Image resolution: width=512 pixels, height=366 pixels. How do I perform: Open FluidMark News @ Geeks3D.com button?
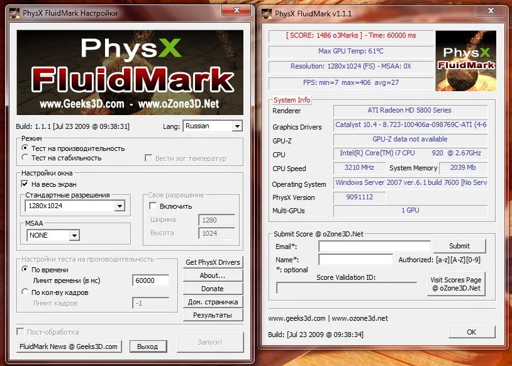pos(69,347)
